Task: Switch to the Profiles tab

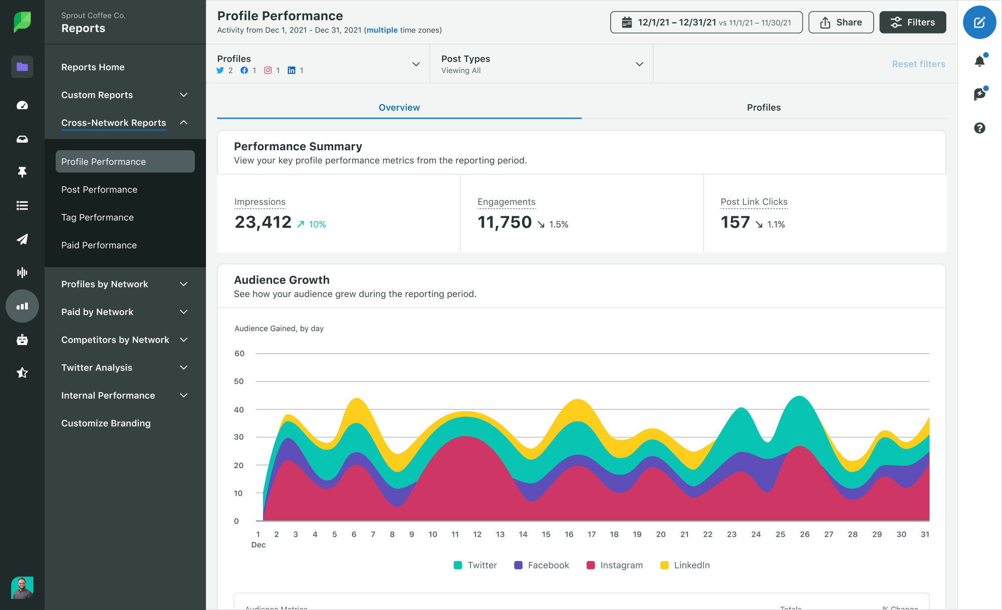Action: (764, 107)
